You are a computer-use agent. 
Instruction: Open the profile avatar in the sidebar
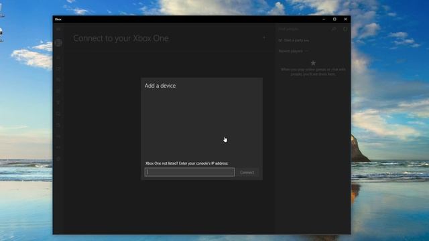point(58,43)
